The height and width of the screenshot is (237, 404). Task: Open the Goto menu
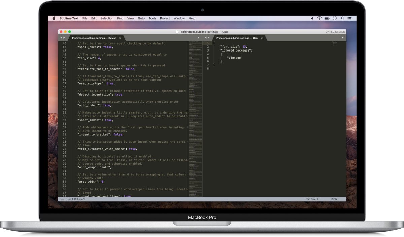tap(141, 18)
